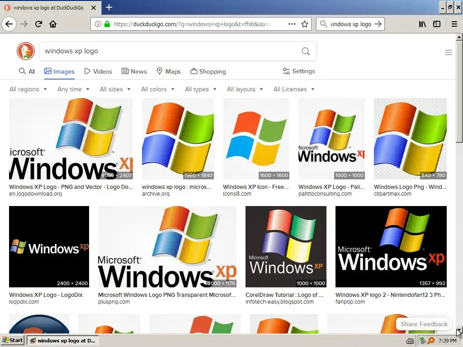
Task: Show site information icon in address bar
Action: point(98,24)
